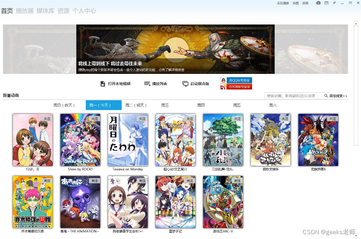
Task: Open the 首页 tab
Action: click(7, 11)
